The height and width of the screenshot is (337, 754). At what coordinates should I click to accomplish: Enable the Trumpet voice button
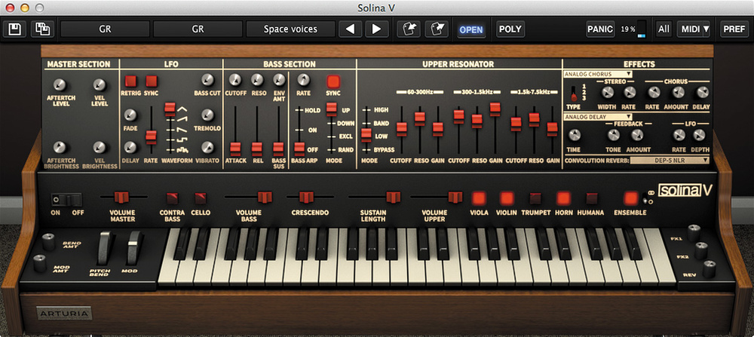click(535, 198)
